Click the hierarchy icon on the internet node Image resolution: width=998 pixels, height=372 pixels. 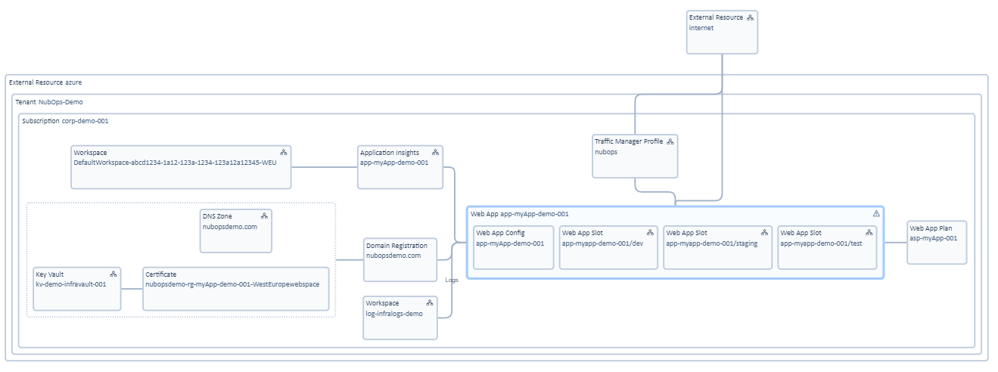pyautogui.click(x=750, y=17)
